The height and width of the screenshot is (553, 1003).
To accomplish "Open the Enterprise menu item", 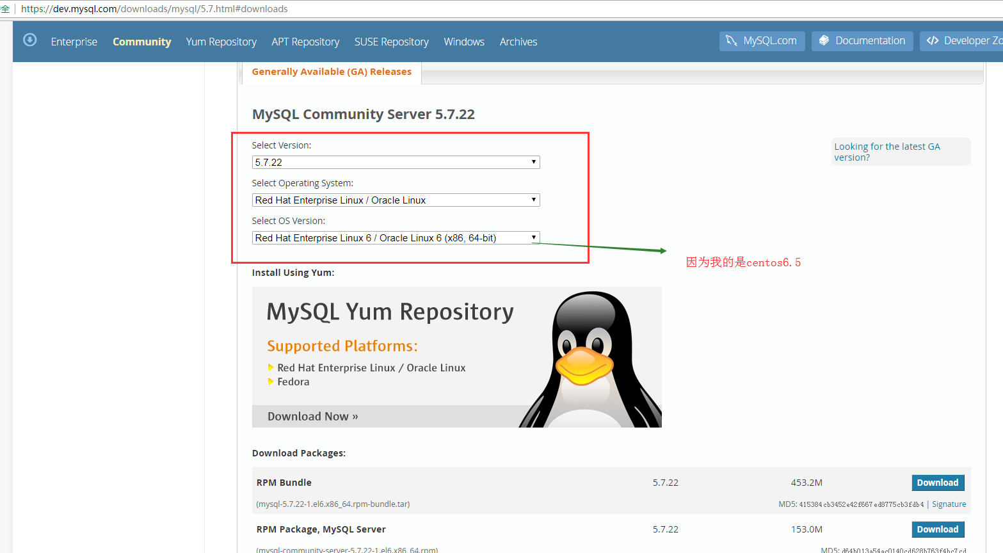I will click(x=74, y=42).
